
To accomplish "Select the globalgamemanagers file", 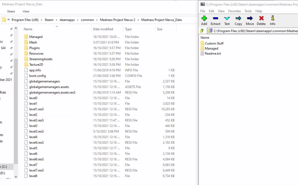I will click(x=42, y=81).
